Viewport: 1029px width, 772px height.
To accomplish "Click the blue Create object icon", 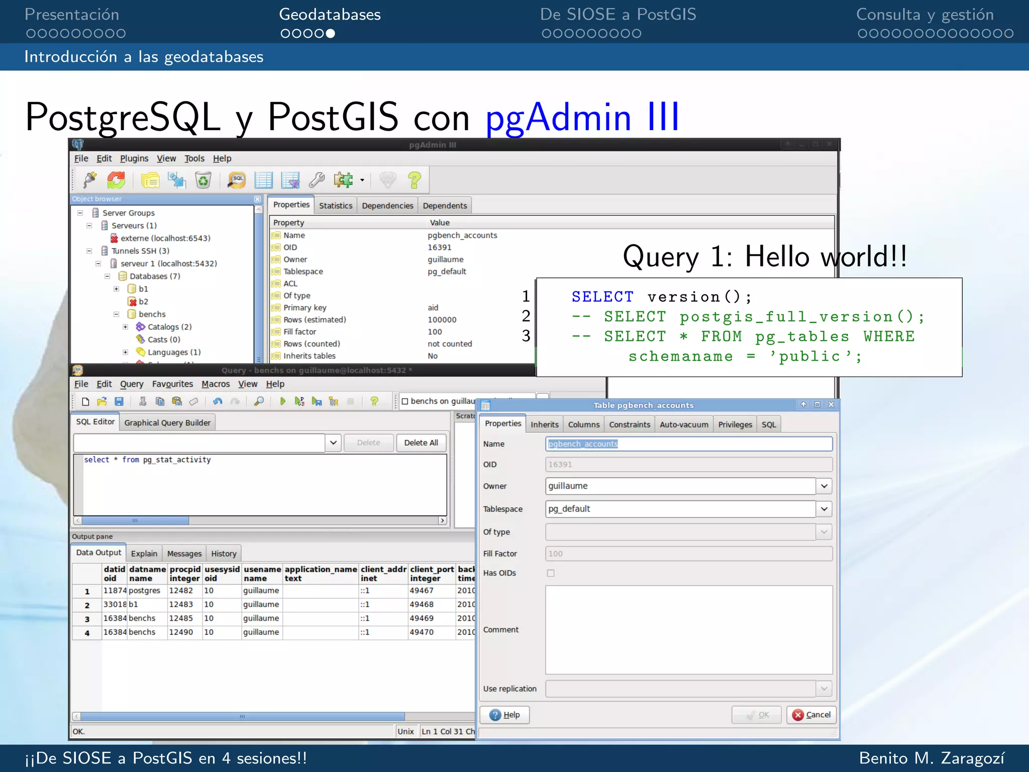I will pos(176,179).
